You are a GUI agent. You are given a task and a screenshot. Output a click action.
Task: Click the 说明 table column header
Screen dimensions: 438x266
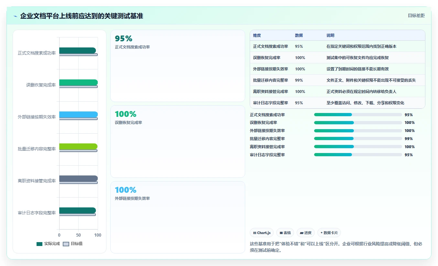tap(330, 36)
